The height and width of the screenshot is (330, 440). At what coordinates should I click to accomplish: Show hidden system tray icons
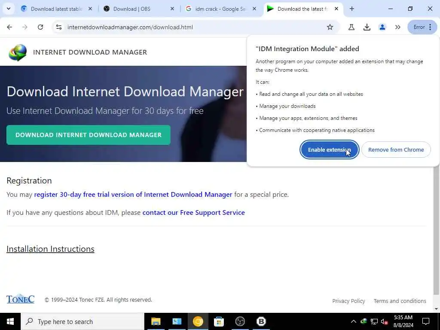pyautogui.click(x=354, y=321)
